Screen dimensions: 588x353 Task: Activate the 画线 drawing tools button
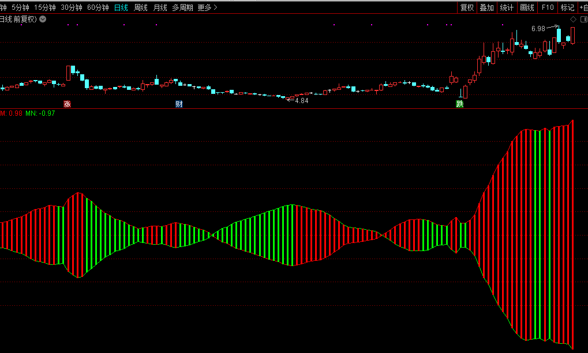pos(527,7)
